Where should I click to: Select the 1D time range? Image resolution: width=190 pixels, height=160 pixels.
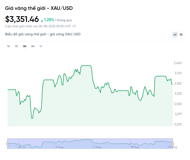tap(8, 46)
